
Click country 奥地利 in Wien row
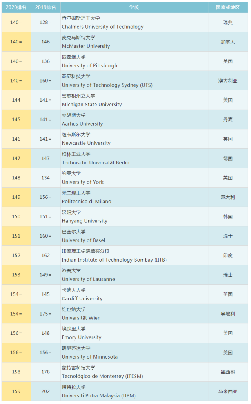(x=228, y=314)
